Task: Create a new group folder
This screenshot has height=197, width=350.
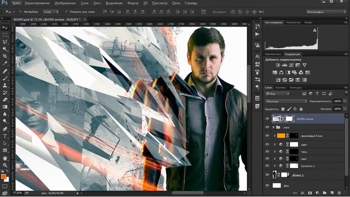Action: pos(324,193)
